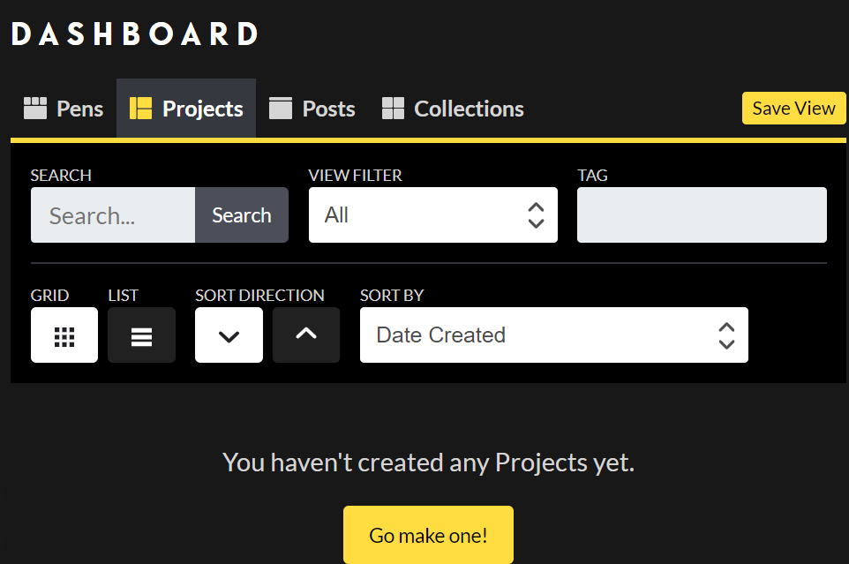Switch to grid view layout
Screen dimensions: 849x564
(64, 335)
